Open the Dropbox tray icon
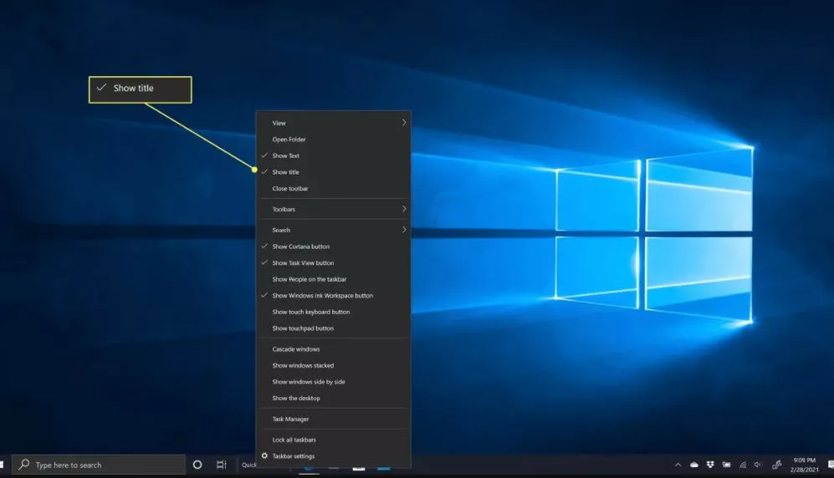834x478 pixels. coord(710,465)
